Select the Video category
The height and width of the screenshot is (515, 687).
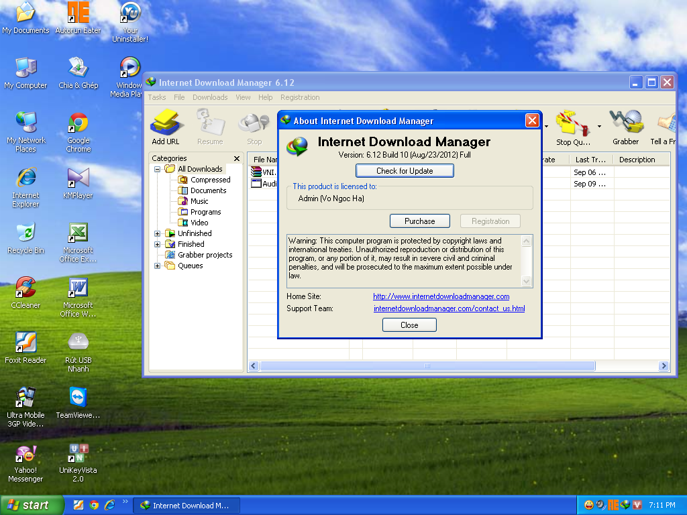pos(199,223)
